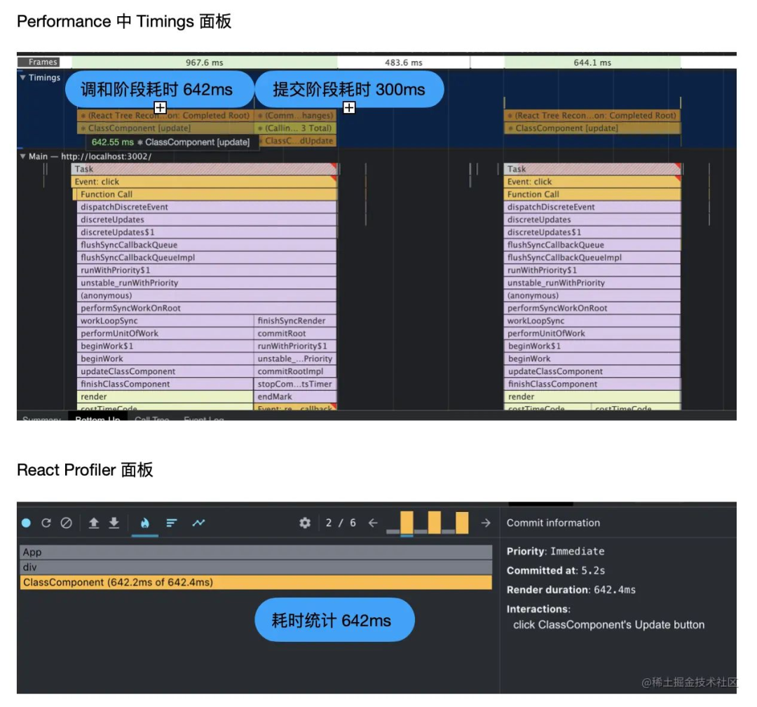Collapse the Timings track triangle
The height and width of the screenshot is (707, 757).
coord(22,77)
